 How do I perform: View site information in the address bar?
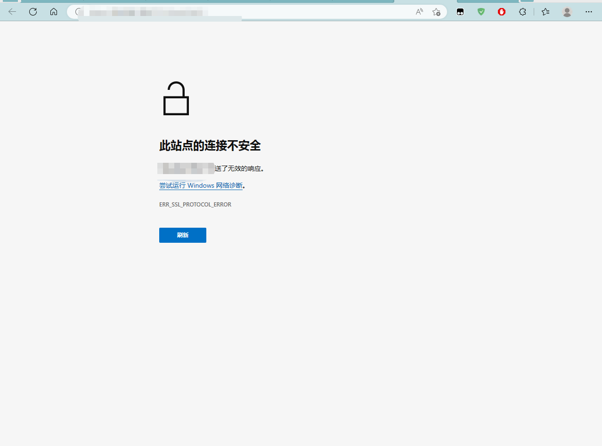pos(78,12)
